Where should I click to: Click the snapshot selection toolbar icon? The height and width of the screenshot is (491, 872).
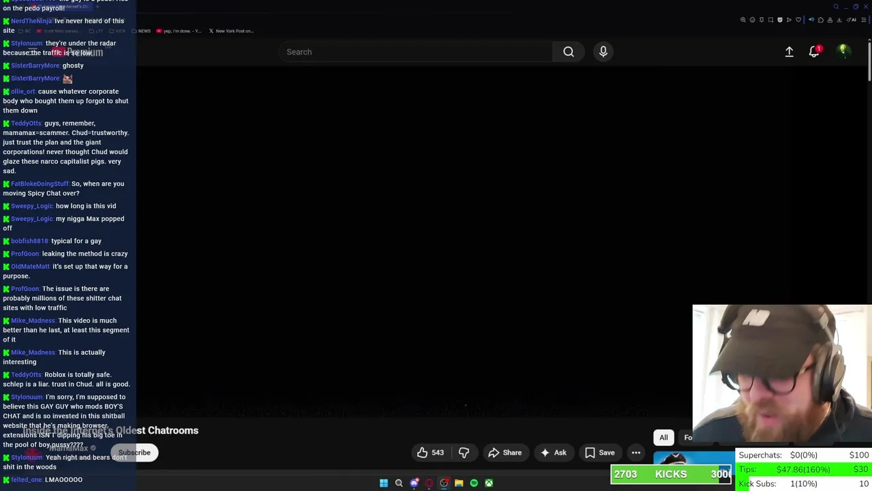770,20
